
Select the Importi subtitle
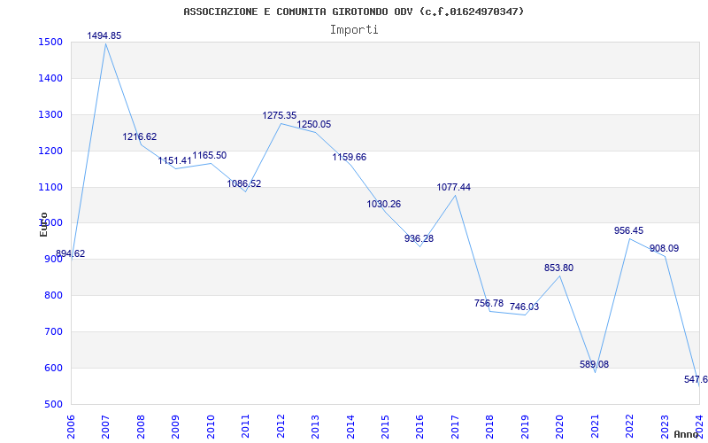[354, 30]
